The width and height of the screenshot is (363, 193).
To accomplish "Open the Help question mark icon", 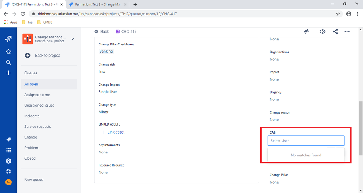I will [x=8, y=161].
